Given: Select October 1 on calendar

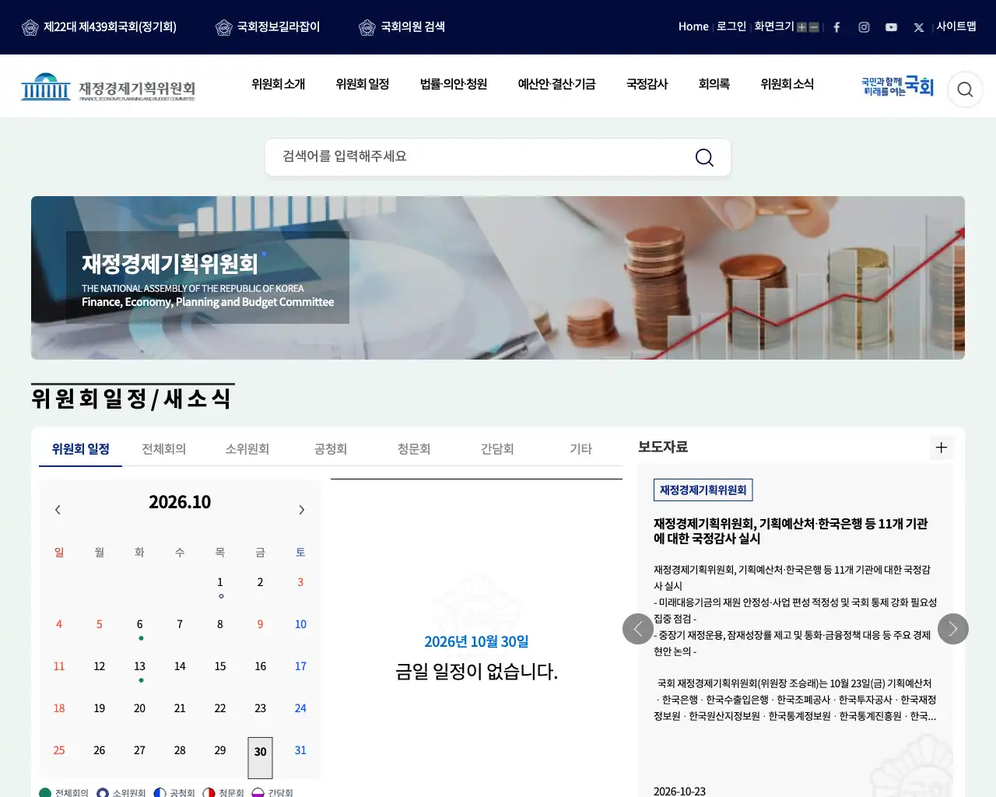Looking at the screenshot, I should 220,582.
